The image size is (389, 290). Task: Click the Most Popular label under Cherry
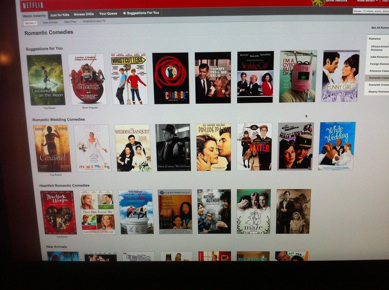click(90, 108)
